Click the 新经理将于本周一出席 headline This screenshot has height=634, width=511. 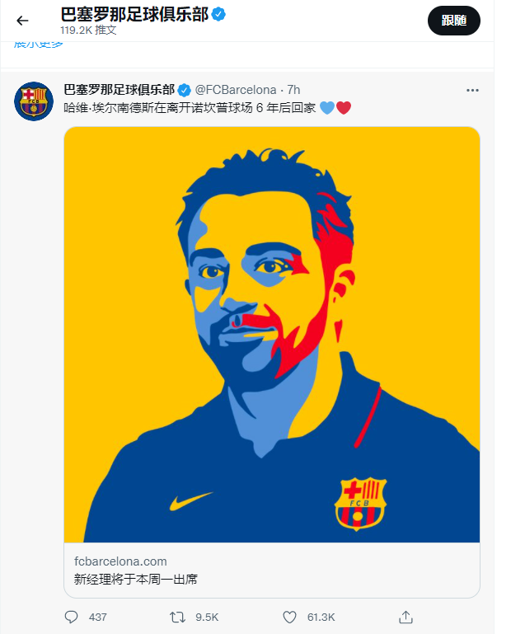(136, 580)
